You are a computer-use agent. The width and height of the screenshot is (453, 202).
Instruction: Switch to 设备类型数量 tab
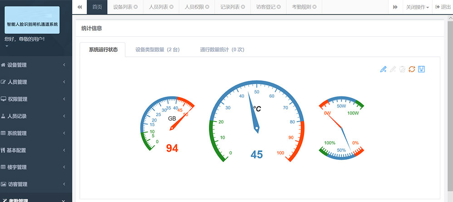point(157,50)
